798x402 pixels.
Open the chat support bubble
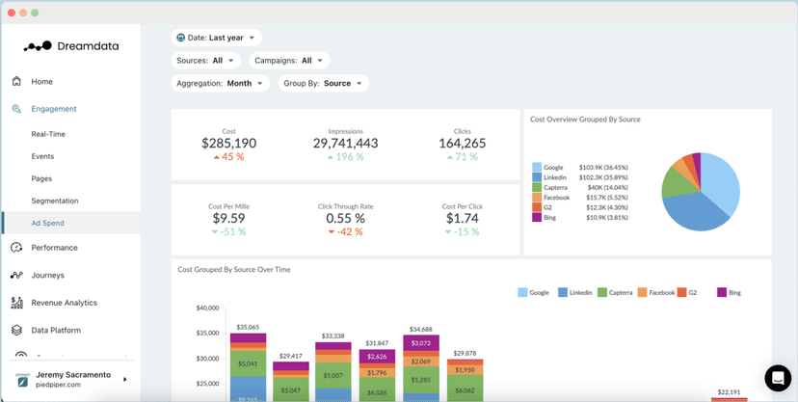click(x=777, y=378)
